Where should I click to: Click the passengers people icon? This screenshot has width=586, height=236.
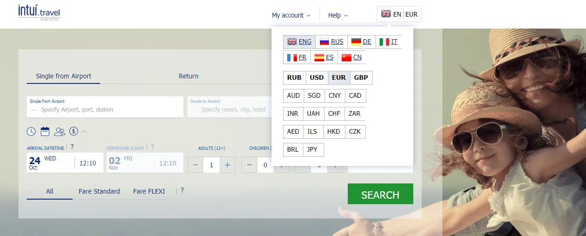click(60, 131)
